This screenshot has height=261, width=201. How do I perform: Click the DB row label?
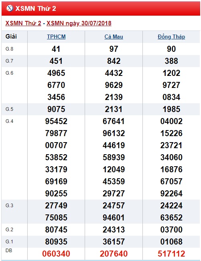pos(9,251)
